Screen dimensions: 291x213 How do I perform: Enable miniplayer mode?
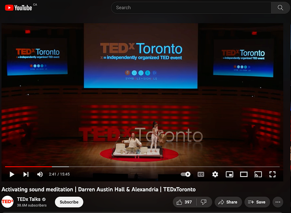(229, 174)
